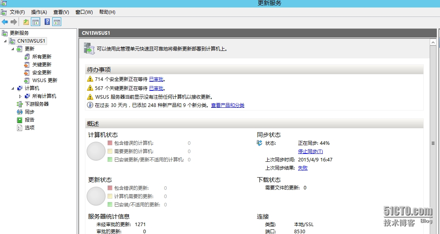Image resolution: width=440 pixels, height=234 pixels.
Task: Click the Up one level folder icon
Action: click(26, 22)
